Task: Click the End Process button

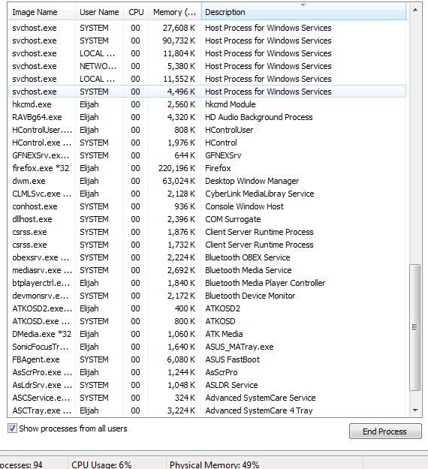Action: tap(385, 431)
